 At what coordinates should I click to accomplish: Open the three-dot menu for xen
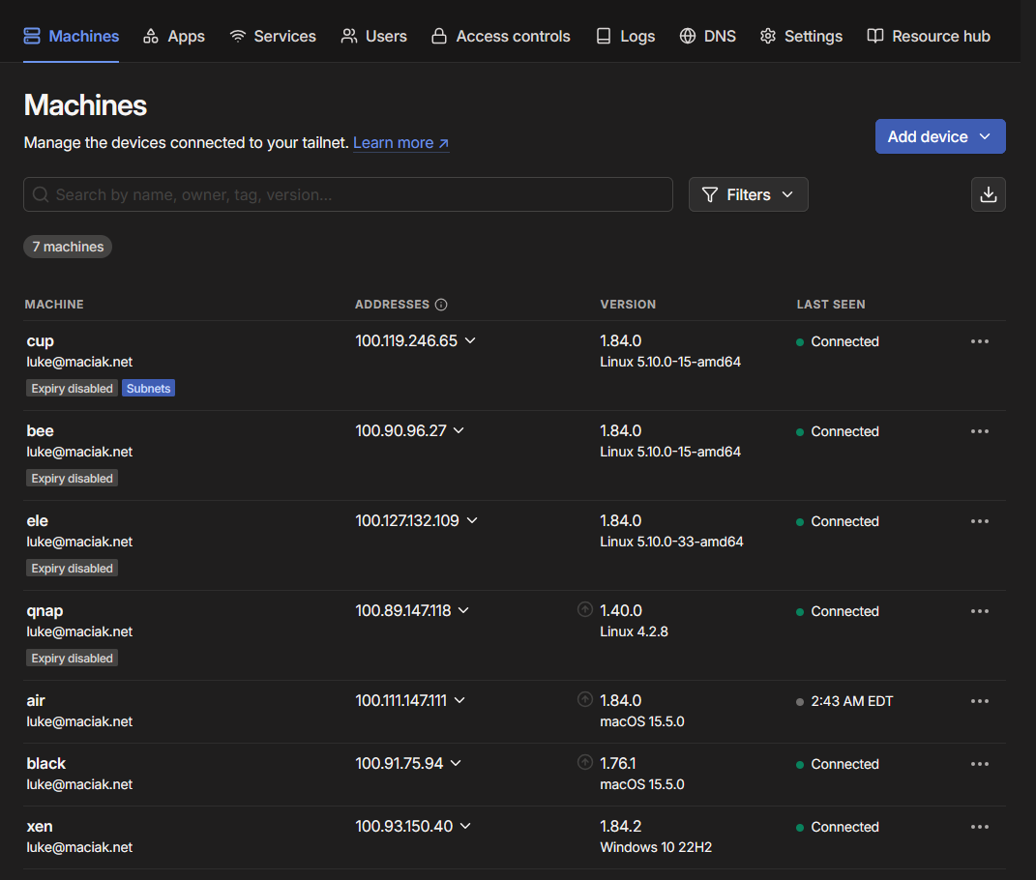[979, 827]
